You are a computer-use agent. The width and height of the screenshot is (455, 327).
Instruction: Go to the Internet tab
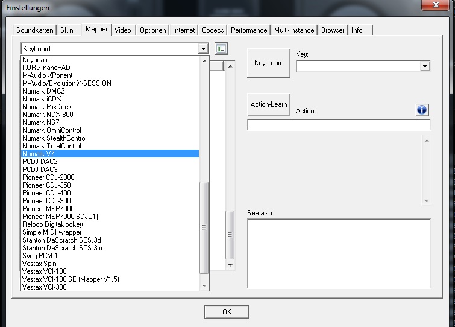(x=184, y=30)
